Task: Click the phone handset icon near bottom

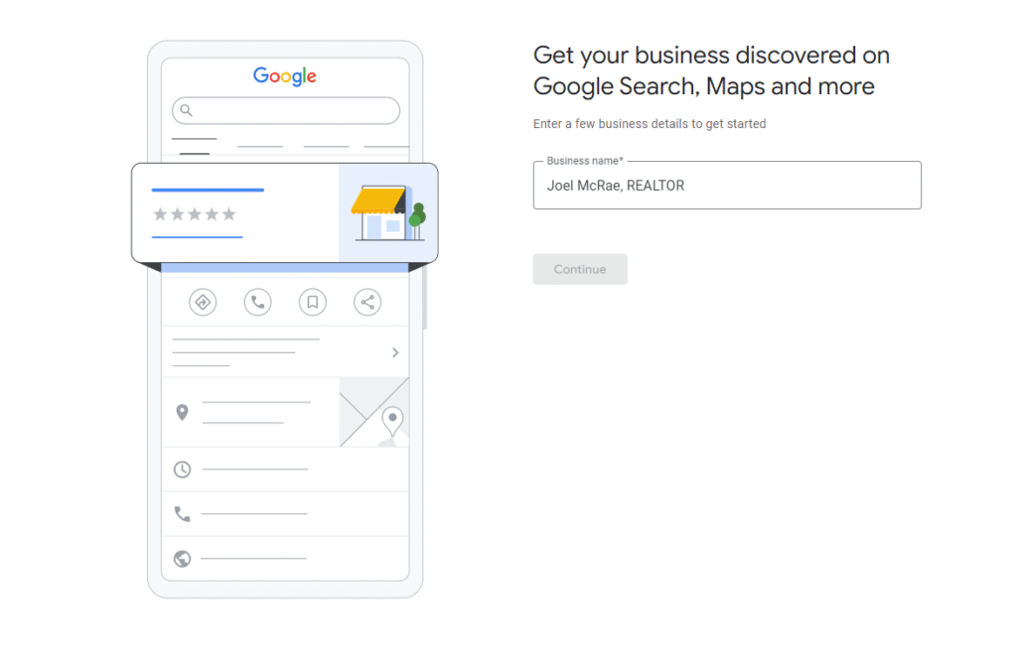Action: [183, 514]
